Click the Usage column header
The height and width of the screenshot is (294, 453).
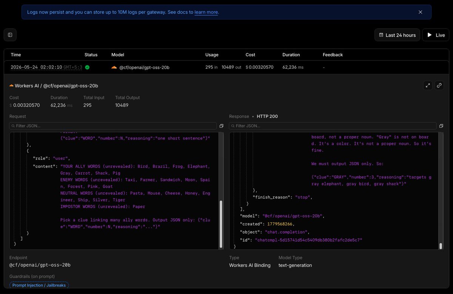pyautogui.click(x=212, y=55)
